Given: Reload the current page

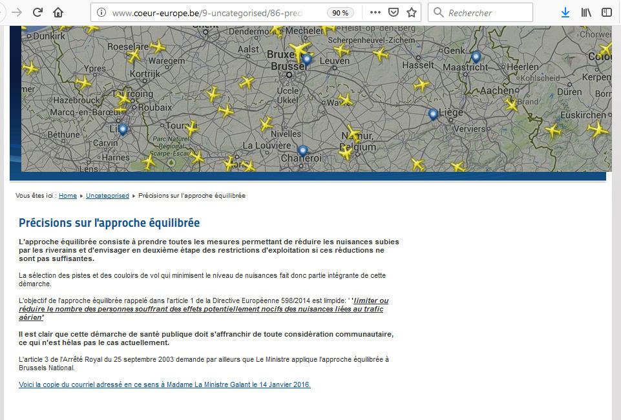Looking at the screenshot, I should 37,12.
